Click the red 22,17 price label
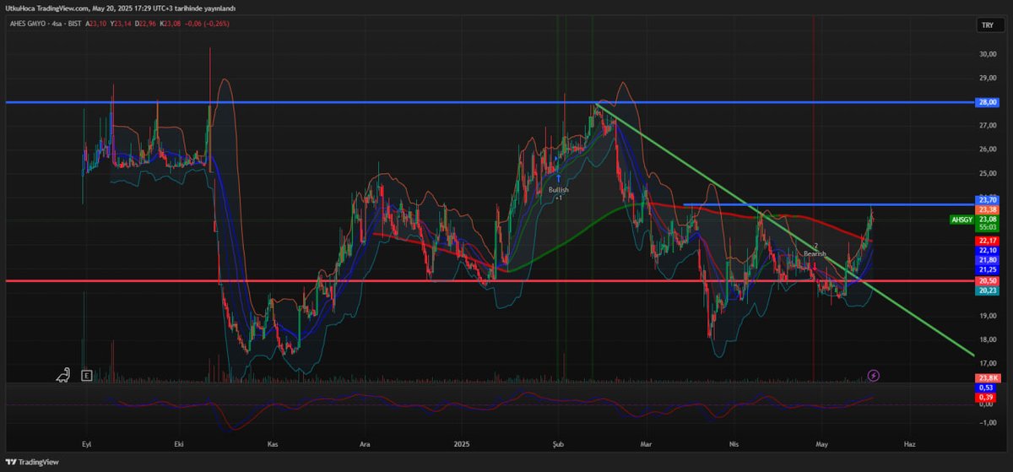 987,241
